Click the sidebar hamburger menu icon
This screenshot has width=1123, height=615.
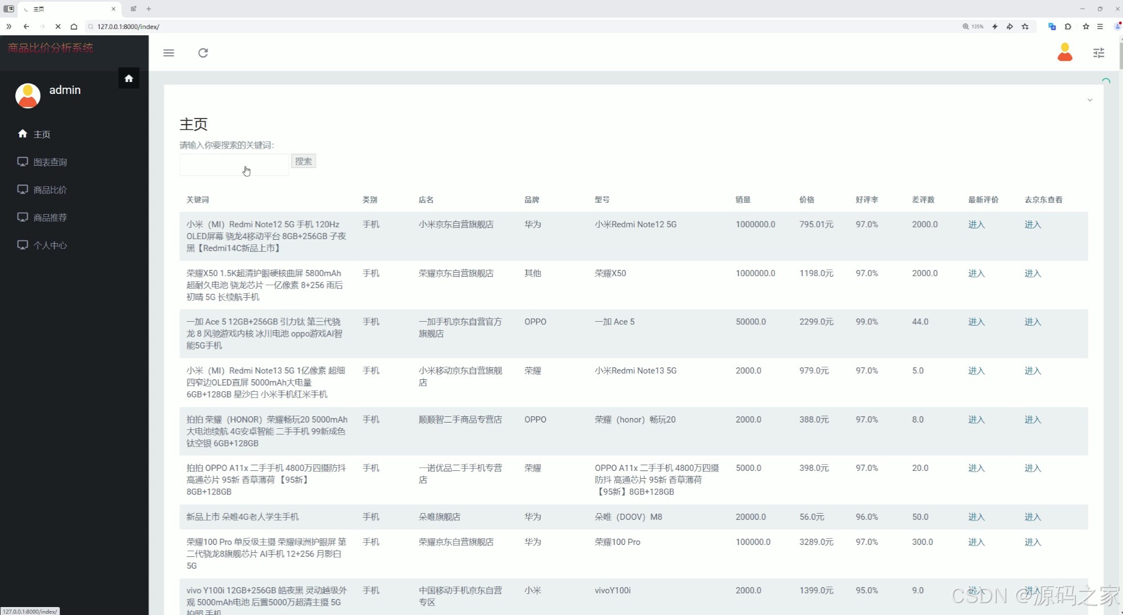(x=169, y=53)
